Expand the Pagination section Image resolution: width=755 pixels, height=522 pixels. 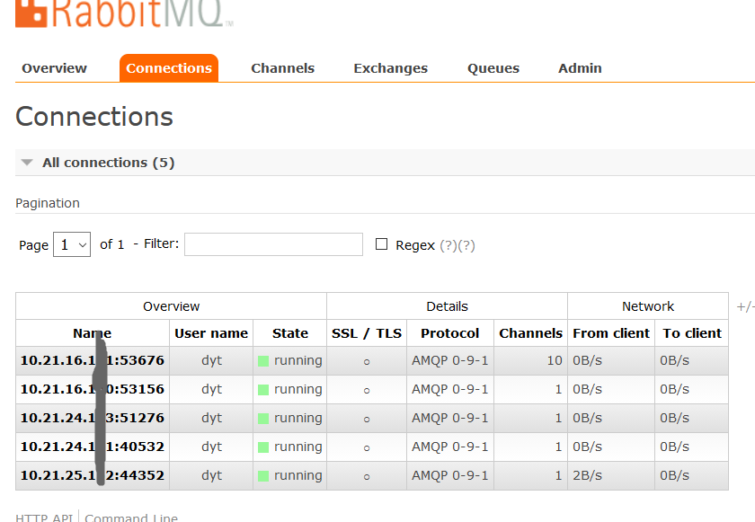pyautogui.click(x=47, y=203)
